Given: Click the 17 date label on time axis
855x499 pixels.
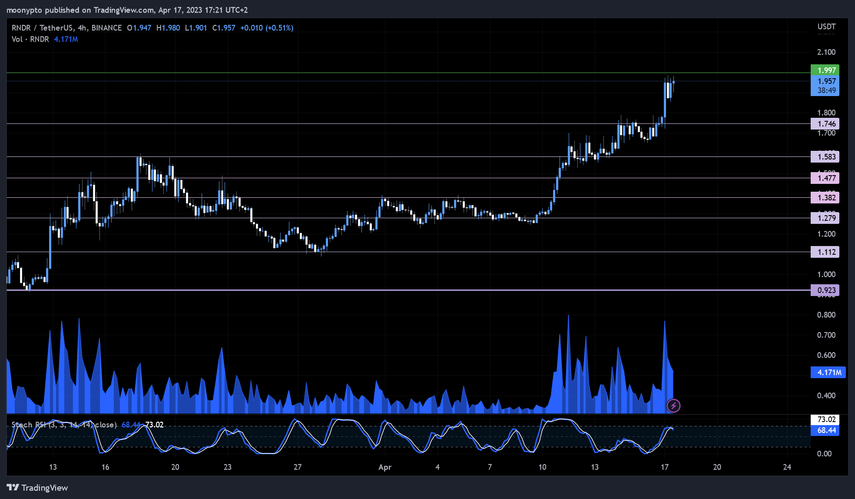Looking at the screenshot, I should (664, 467).
